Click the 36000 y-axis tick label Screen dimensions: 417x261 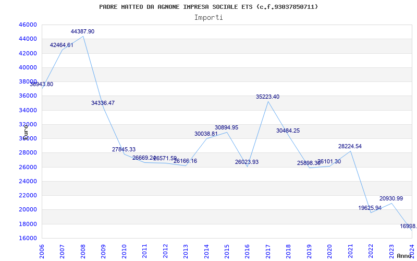28,96
